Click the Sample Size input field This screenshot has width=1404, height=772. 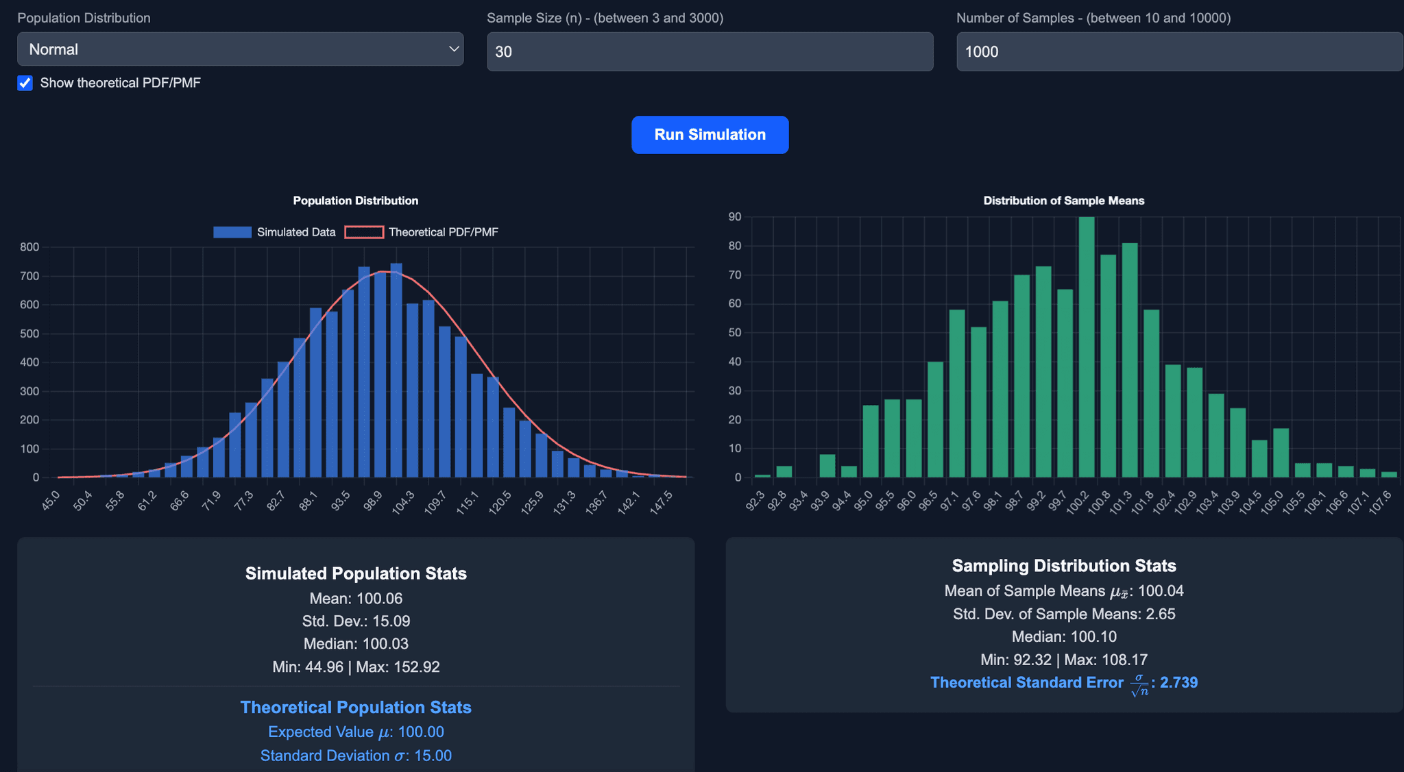(x=710, y=51)
